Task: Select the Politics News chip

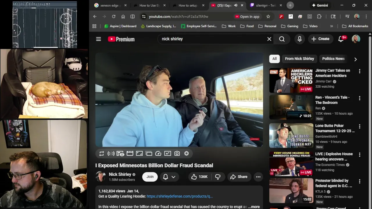Action: pos(333,59)
